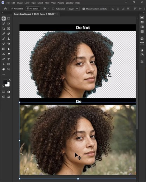Open the Swatches panel icon
Image resolution: width=146 pixels, height=182 pixels.
(x=142, y=22)
